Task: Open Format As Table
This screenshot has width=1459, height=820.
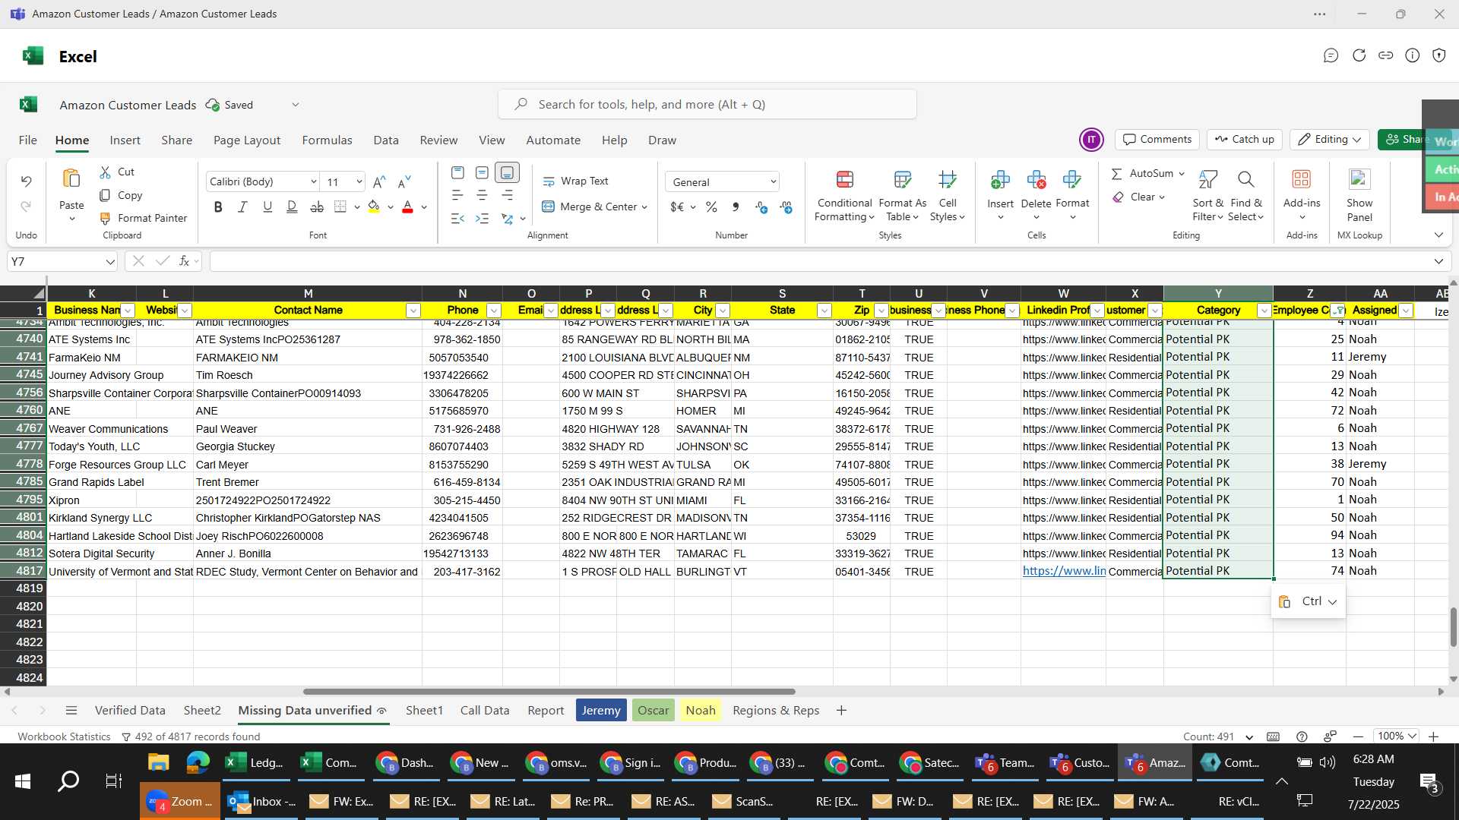Action: pos(902,196)
